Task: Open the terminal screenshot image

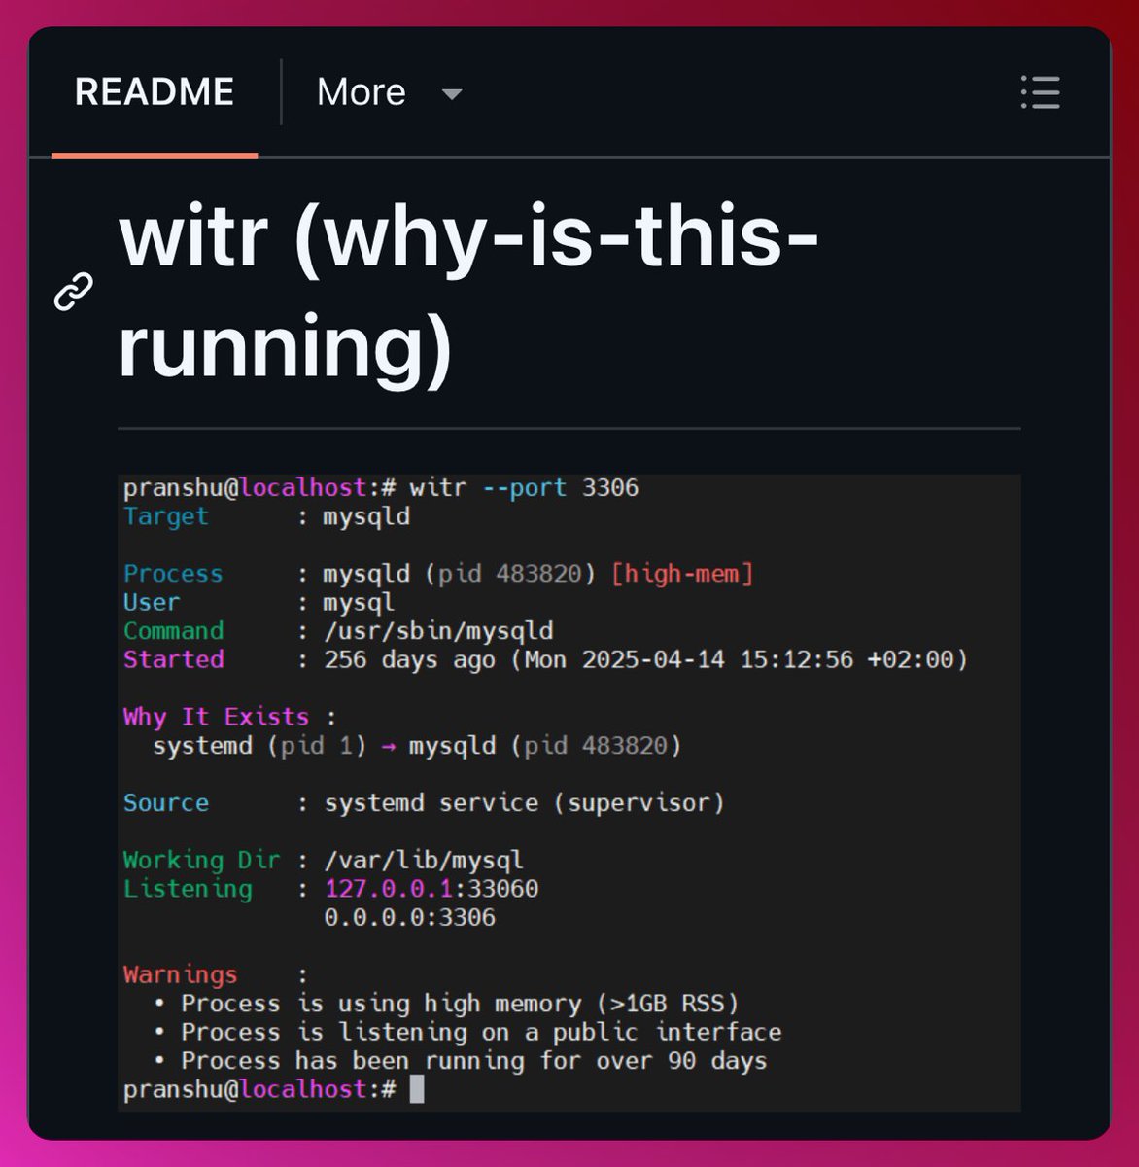Action: [x=569, y=793]
